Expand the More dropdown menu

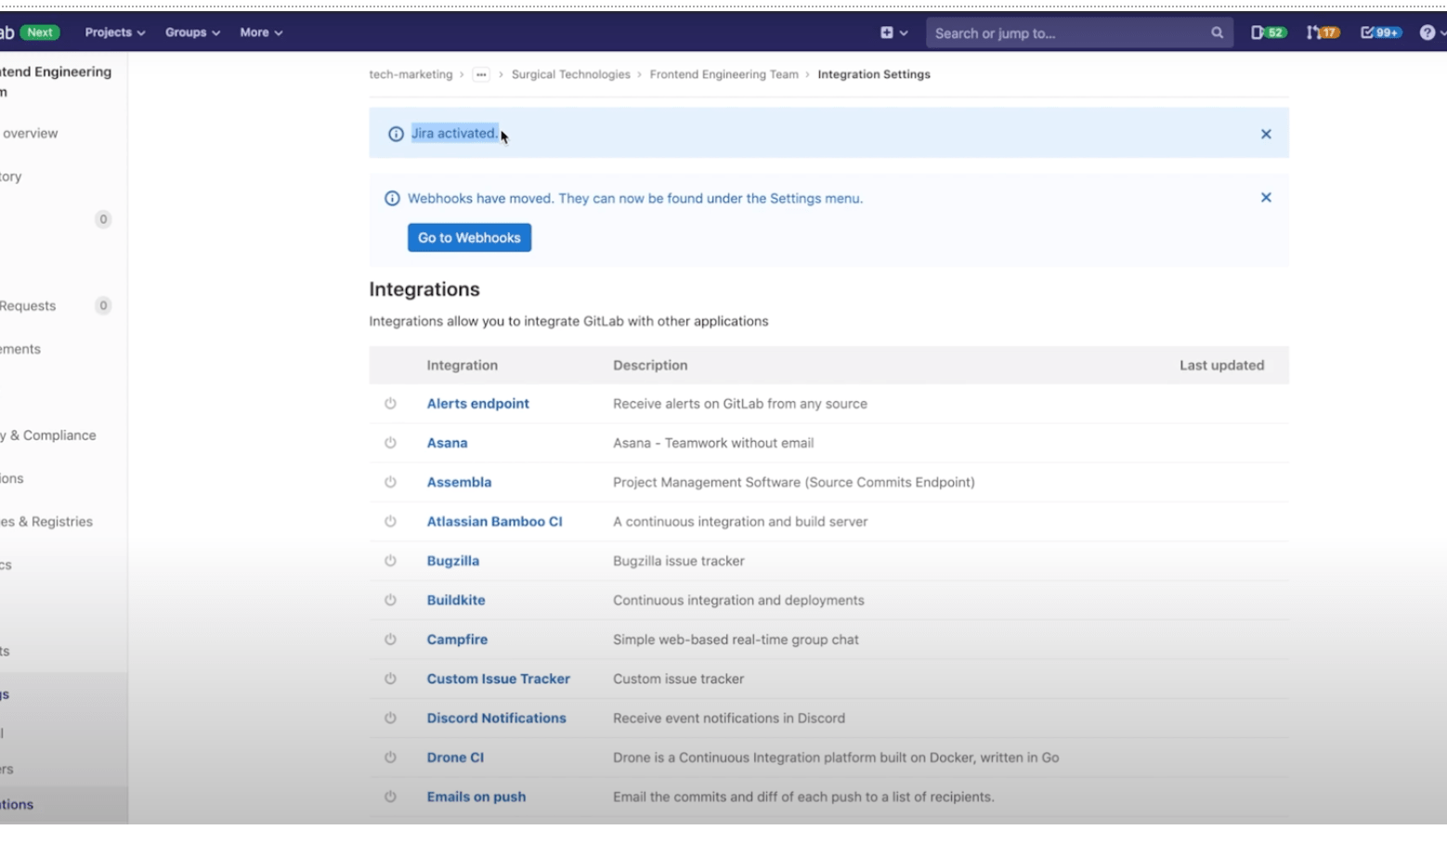tap(260, 32)
